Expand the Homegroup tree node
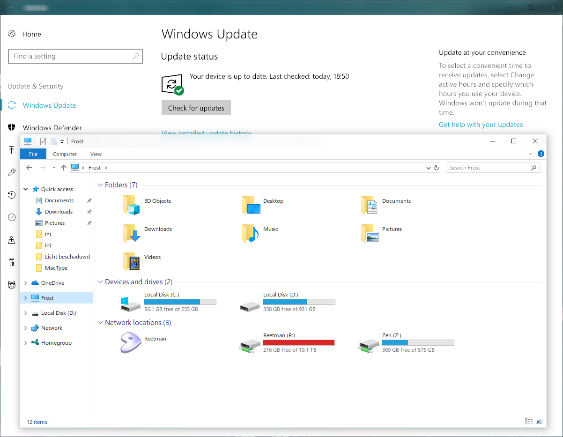This screenshot has height=437, width=563. point(26,343)
